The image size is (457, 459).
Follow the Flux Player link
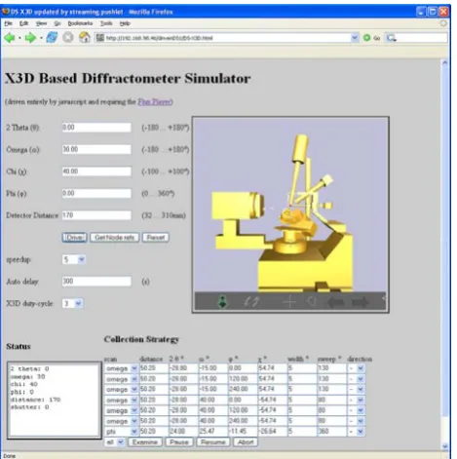(x=154, y=101)
